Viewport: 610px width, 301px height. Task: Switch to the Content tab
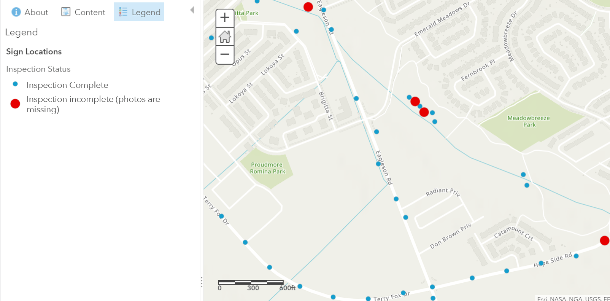[x=83, y=12]
